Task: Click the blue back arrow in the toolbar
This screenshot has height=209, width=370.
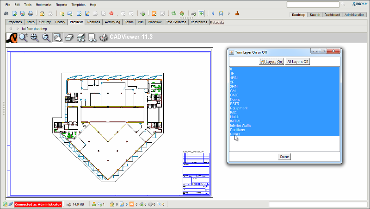Action: click(213, 13)
